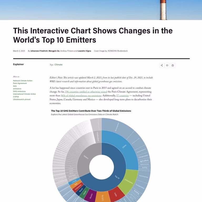This screenshot has height=202, width=202.
Task: Open author Mengpin Ge's page
Action: tap(54, 51)
